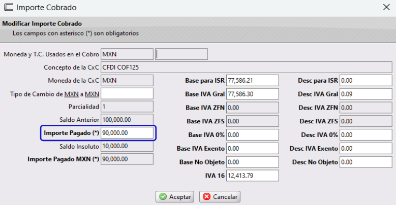396x205 pixels.
Task: Click the Desc IVA Exento field
Action: coord(365,149)
